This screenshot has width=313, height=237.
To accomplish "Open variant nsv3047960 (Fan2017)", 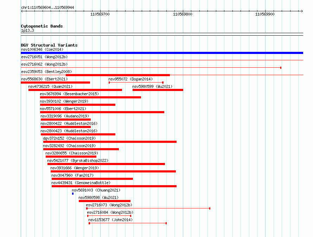I will [x=72, y=175].
